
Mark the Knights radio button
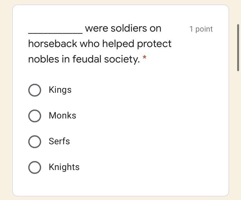(x=35, y=167)
